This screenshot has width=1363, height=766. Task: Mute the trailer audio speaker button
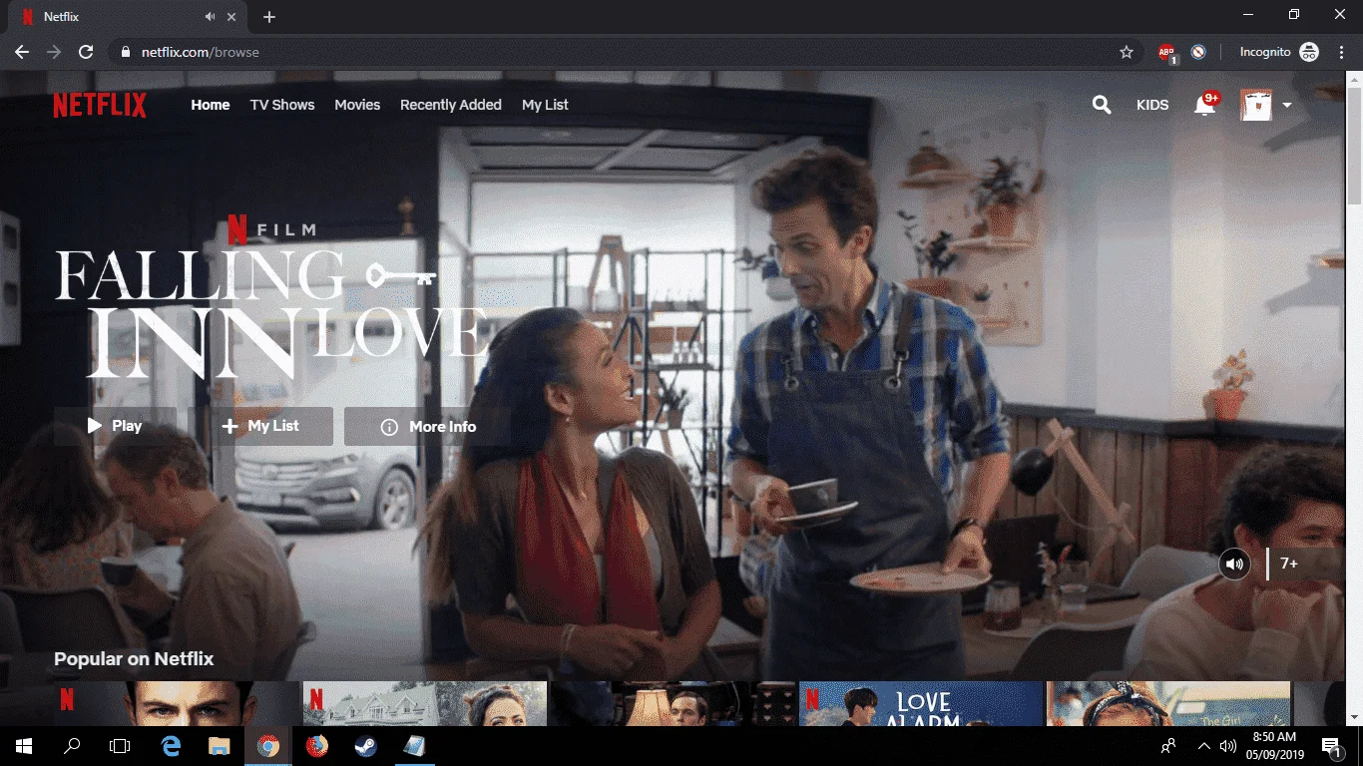coord(1235,564)
